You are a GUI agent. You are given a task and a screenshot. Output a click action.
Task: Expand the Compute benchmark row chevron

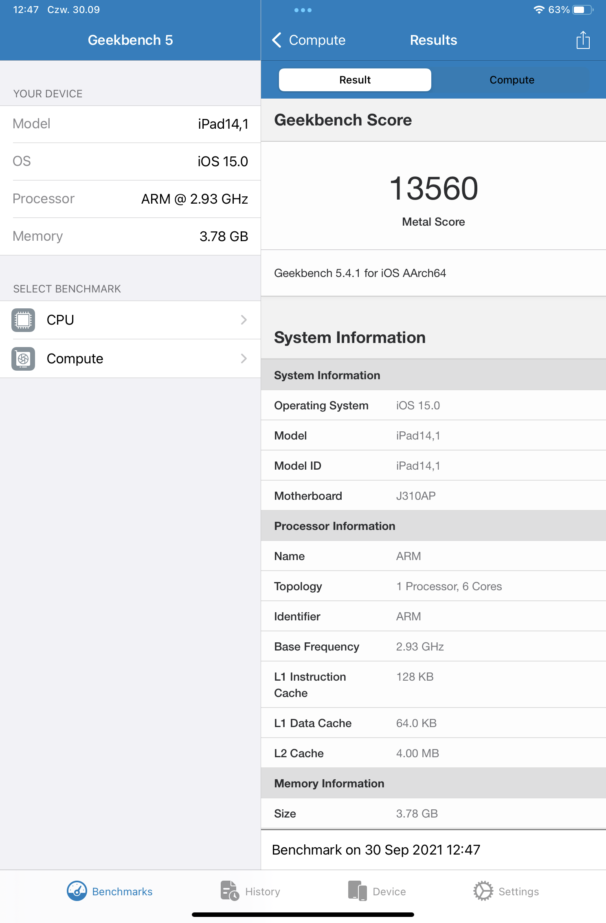(244, 358)
